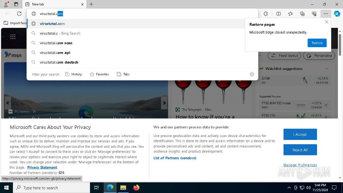Filter search by History
343x193 pixels.
73,74
